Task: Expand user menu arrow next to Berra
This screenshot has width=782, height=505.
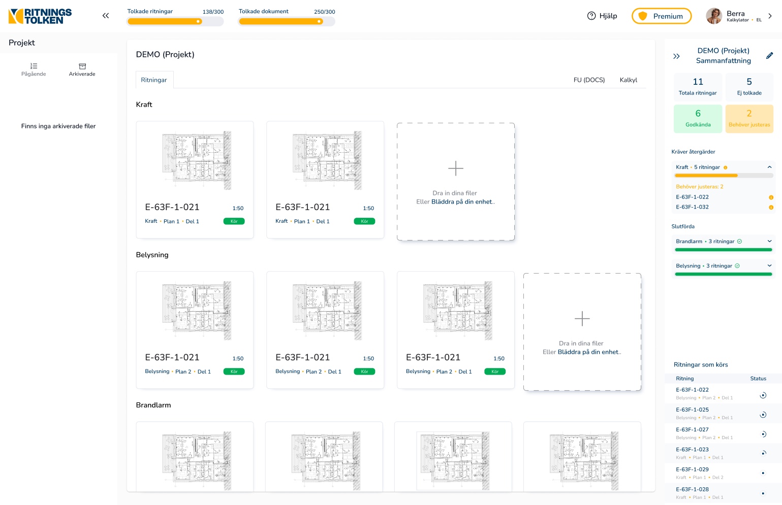Action: point(770,16)
